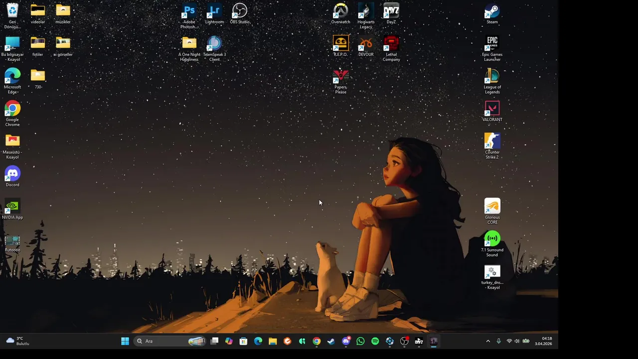The height and width of the screenshot is (359, 638).
Task: Open the orange G app in taskbar
Action: click(287, 341)
